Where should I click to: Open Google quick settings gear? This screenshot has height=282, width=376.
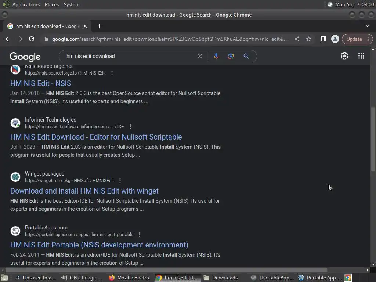344,56
